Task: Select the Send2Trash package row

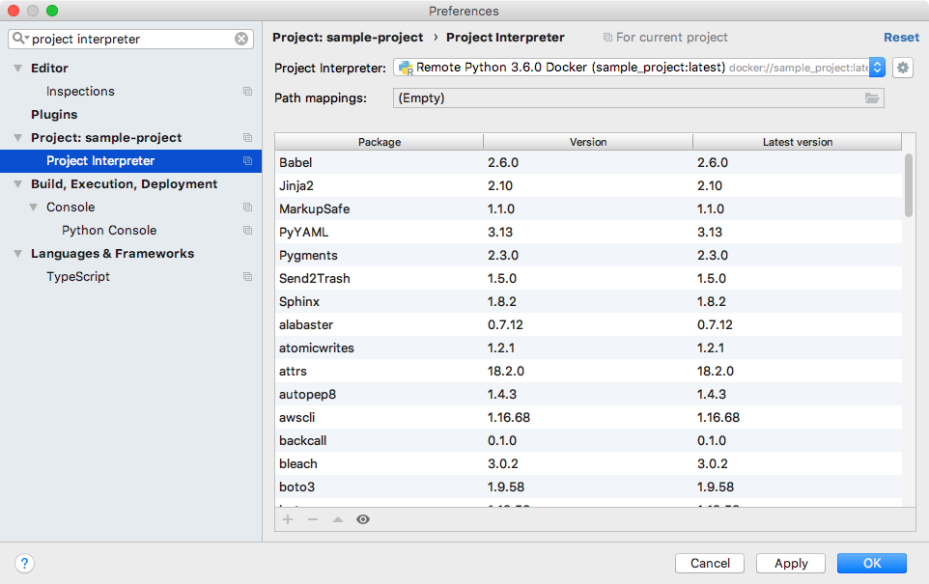Action: (588, 278)
